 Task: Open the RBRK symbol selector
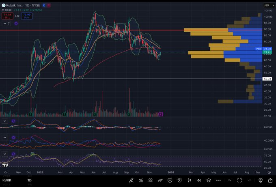8,180
